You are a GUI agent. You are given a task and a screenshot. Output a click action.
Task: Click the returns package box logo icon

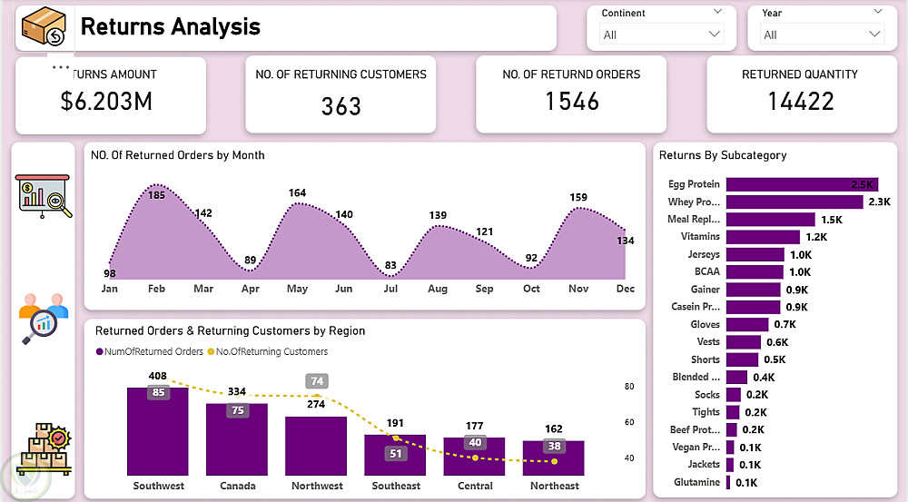(x=44, y=26)
